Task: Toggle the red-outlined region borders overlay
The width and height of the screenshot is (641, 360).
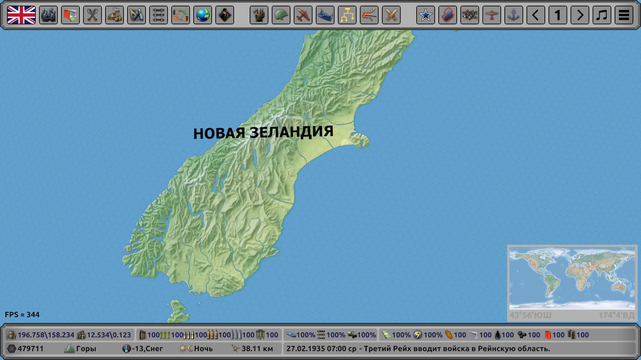Action: [x=448, y=15]
